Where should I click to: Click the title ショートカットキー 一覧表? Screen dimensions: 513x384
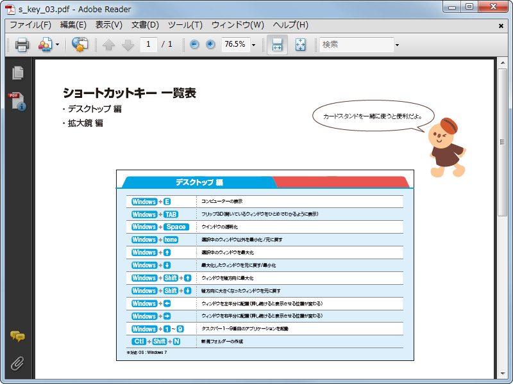tap(130, 93)
